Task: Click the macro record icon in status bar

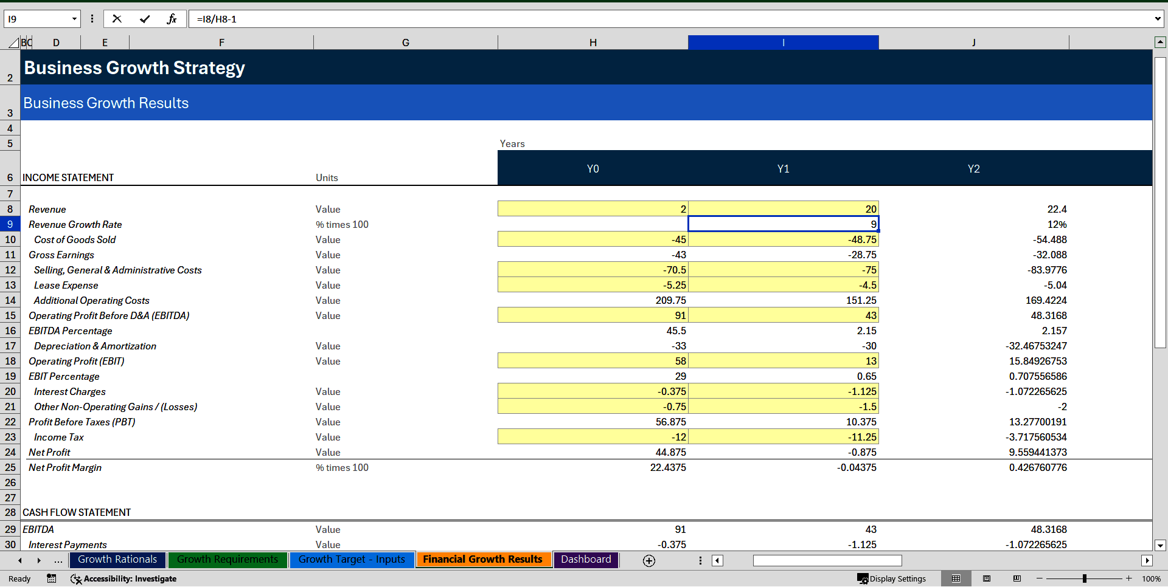Action: [x=52, y=578]
